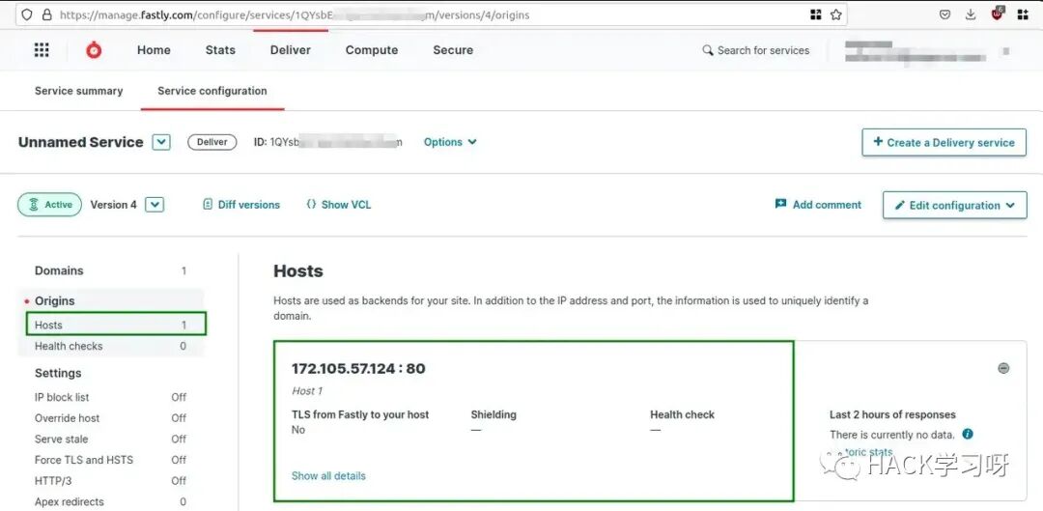Click the info icon beside no data message

(x=968, y=434)
